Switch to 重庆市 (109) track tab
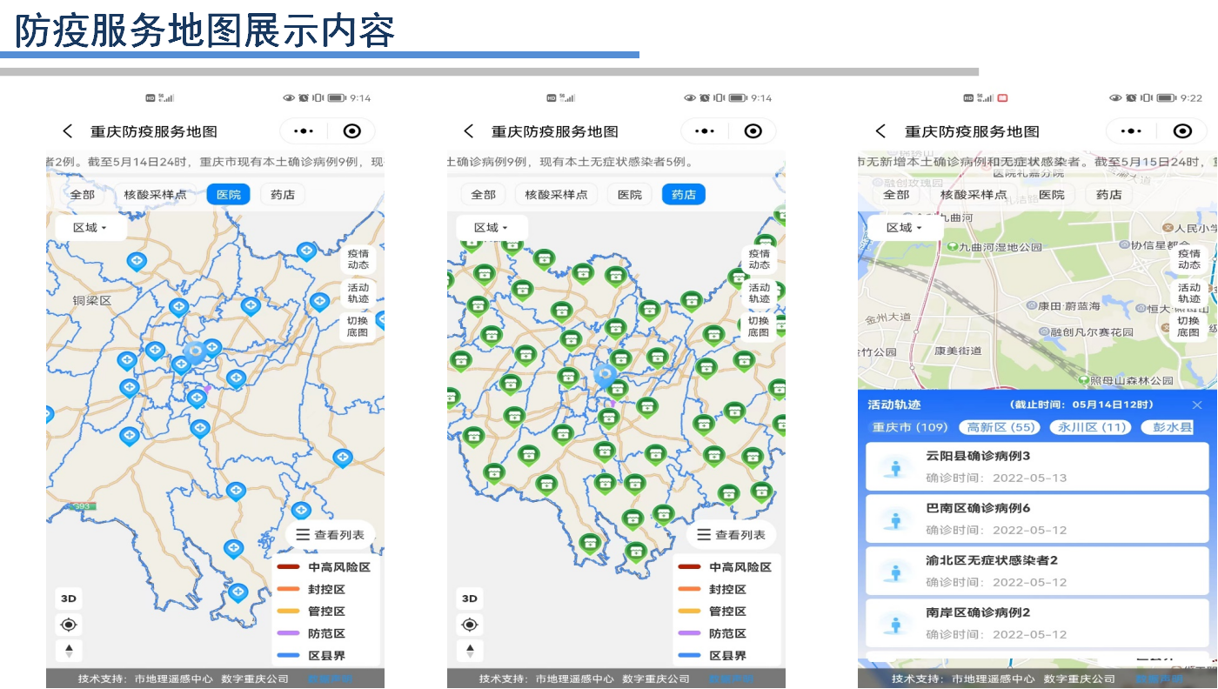 [910, 427]
